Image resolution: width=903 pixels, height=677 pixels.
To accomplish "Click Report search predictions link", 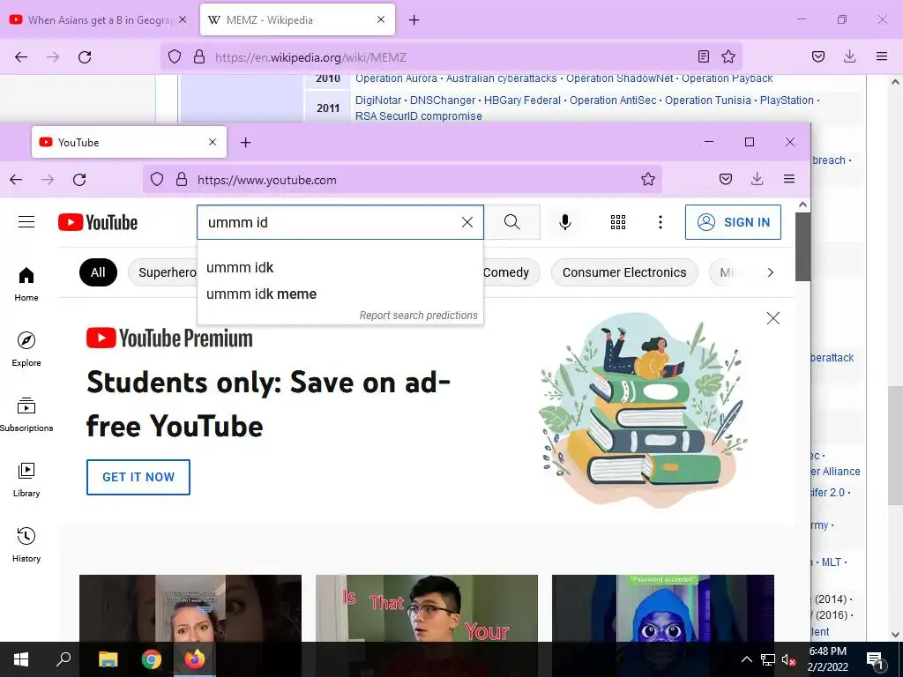I will (x=419, y=316).
